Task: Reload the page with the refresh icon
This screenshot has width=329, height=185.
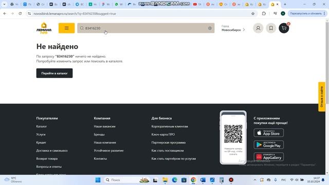Action: 20,13
